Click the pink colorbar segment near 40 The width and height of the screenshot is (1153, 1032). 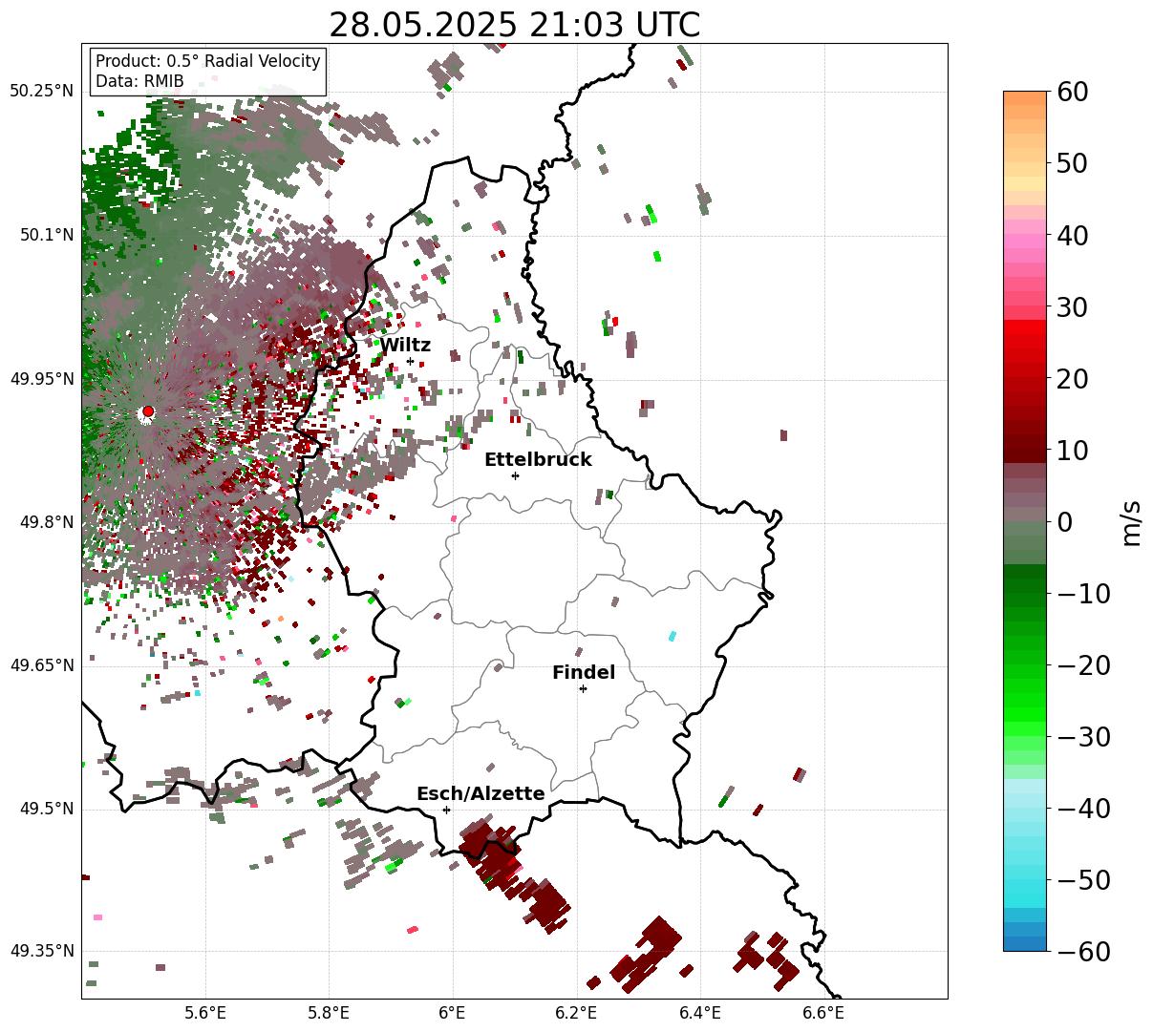point(1025,240)
